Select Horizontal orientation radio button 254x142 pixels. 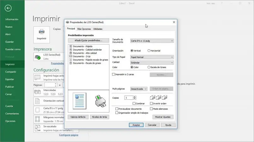point(149,50)
